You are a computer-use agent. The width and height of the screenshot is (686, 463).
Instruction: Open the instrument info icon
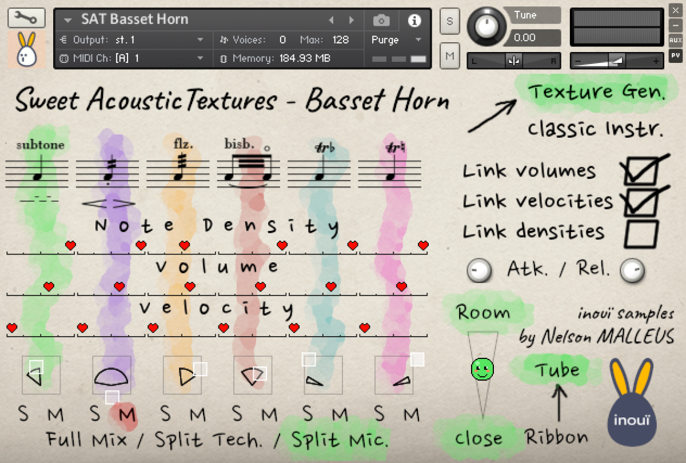tap(414, 21)
